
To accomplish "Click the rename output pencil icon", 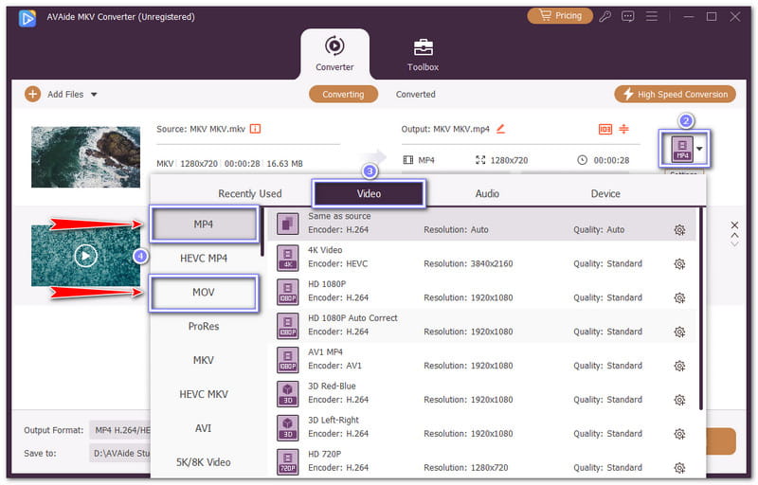I will coord(501,129).
